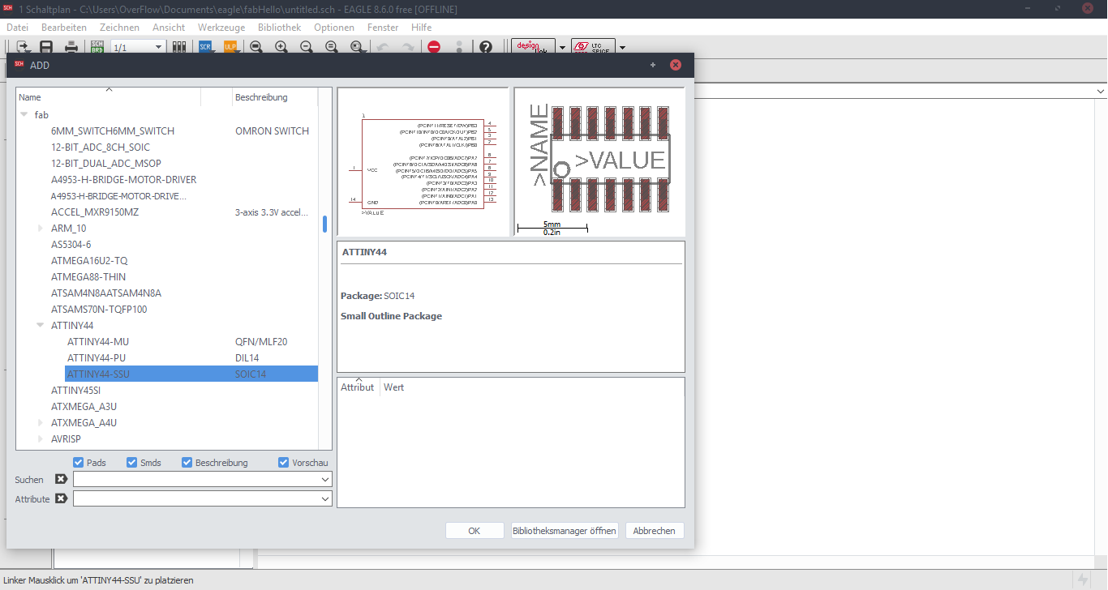This screenshot has width=1108, height=590.
Task: Open the Attribute filter dropdown
Action: 324,498
